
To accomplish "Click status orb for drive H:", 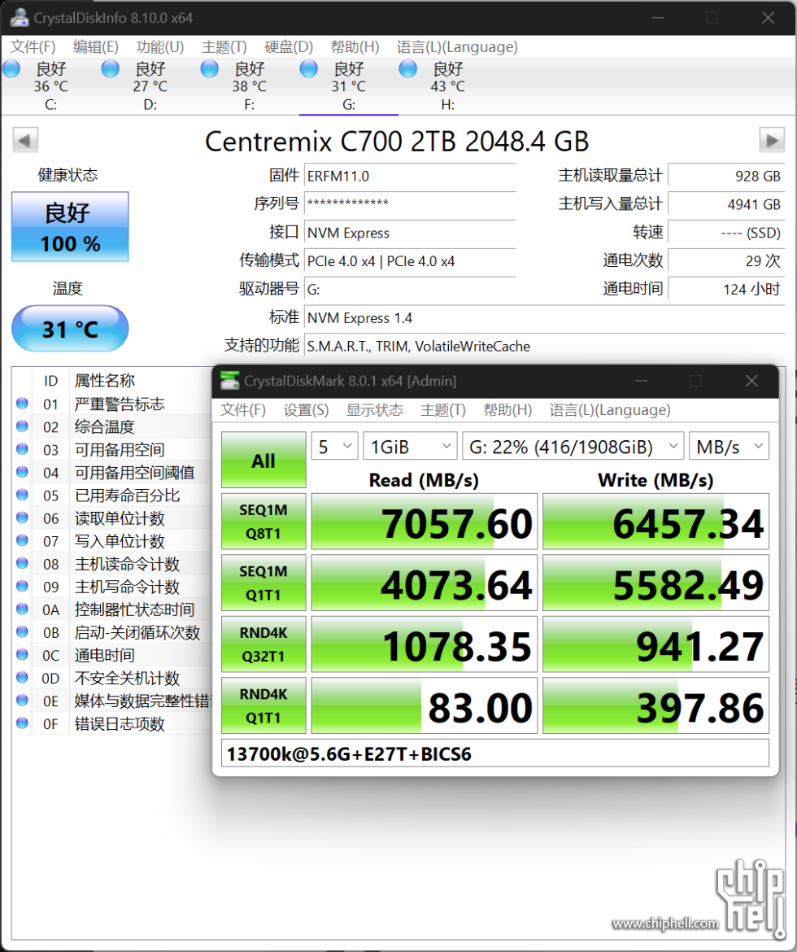I will [x=408, y=68].
